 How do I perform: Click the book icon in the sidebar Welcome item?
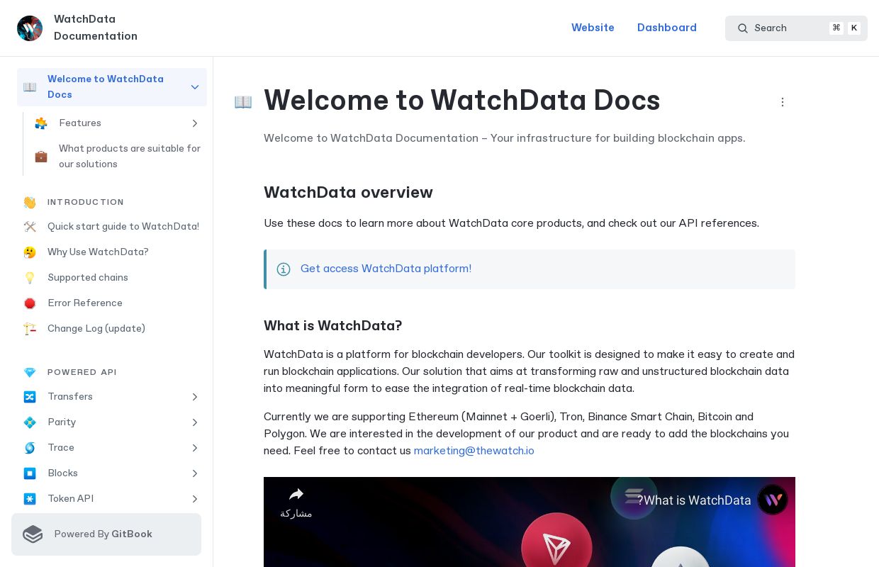(30, 87)
